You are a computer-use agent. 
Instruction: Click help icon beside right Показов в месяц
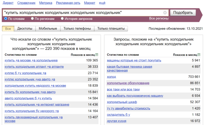click(x=199, y=55)
